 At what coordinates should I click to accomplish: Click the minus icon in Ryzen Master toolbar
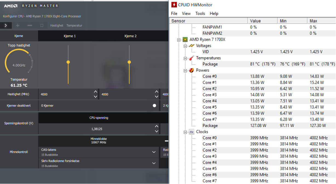pyautogui.click(x=30, y=25)
